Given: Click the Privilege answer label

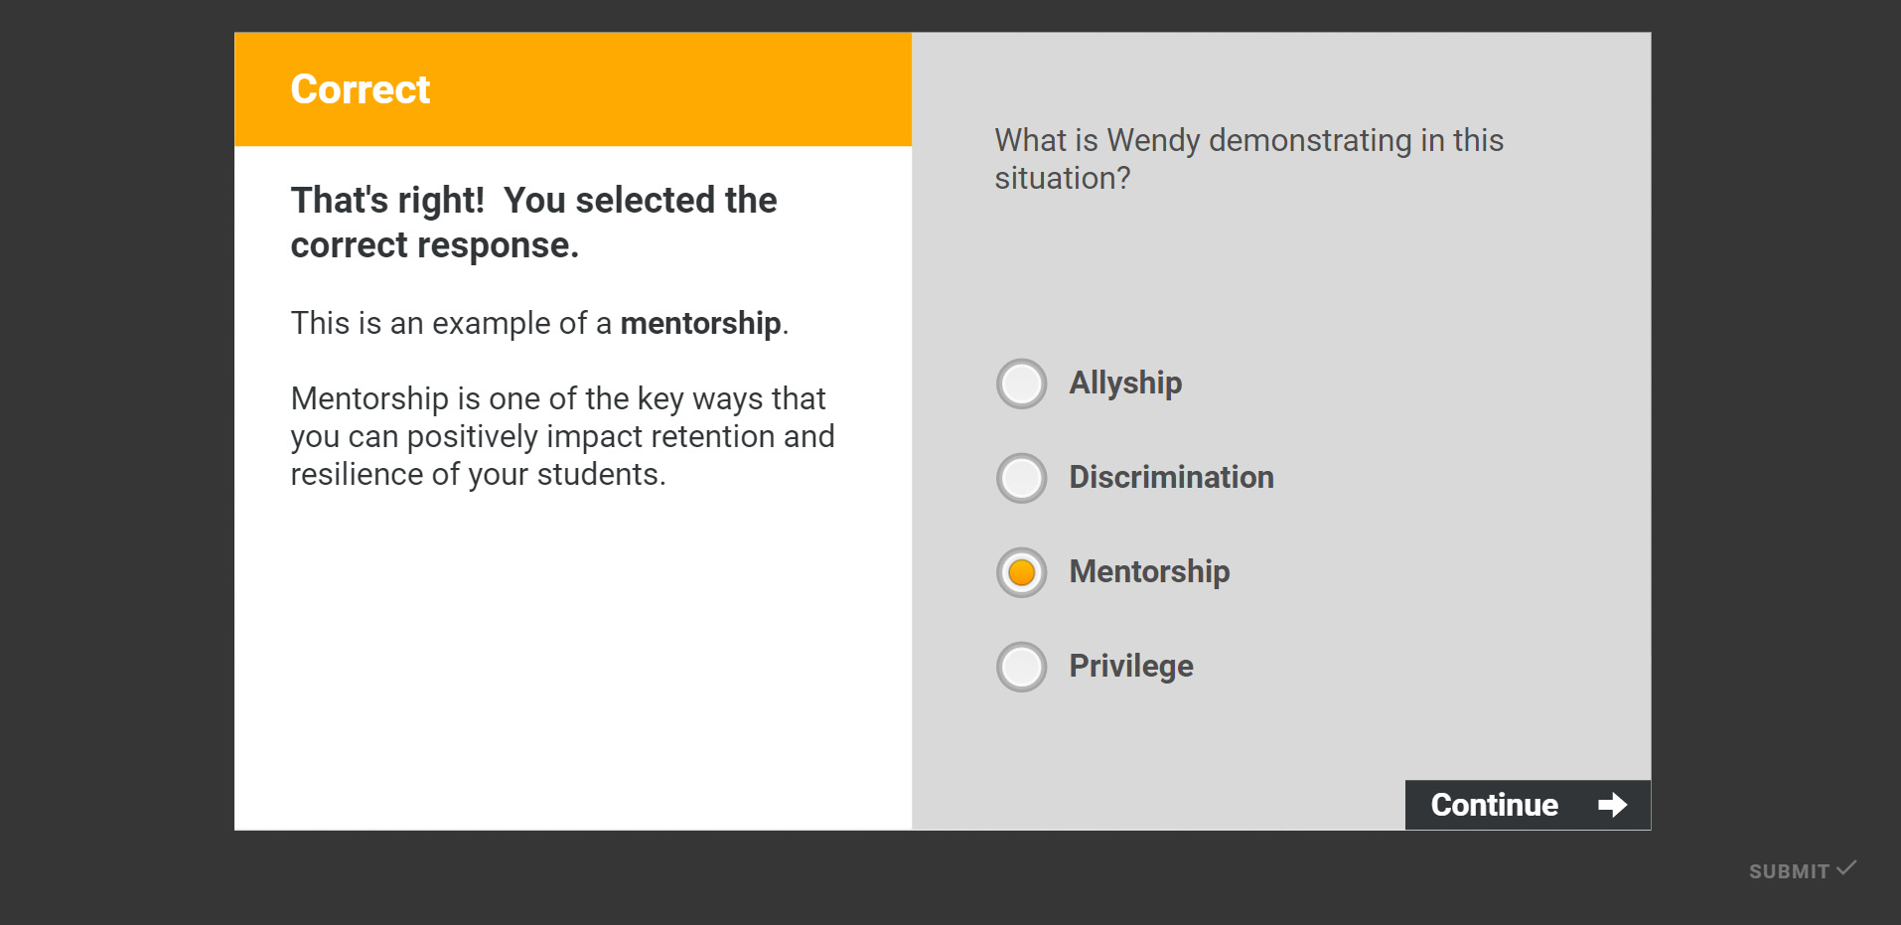Looking at the screenshot, I should click(x=1131, y=667).
